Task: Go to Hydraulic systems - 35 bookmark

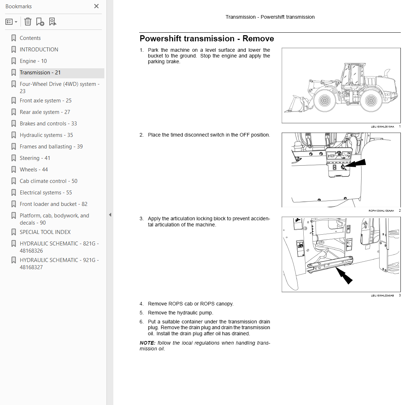Action: click(x=46, y=135)
